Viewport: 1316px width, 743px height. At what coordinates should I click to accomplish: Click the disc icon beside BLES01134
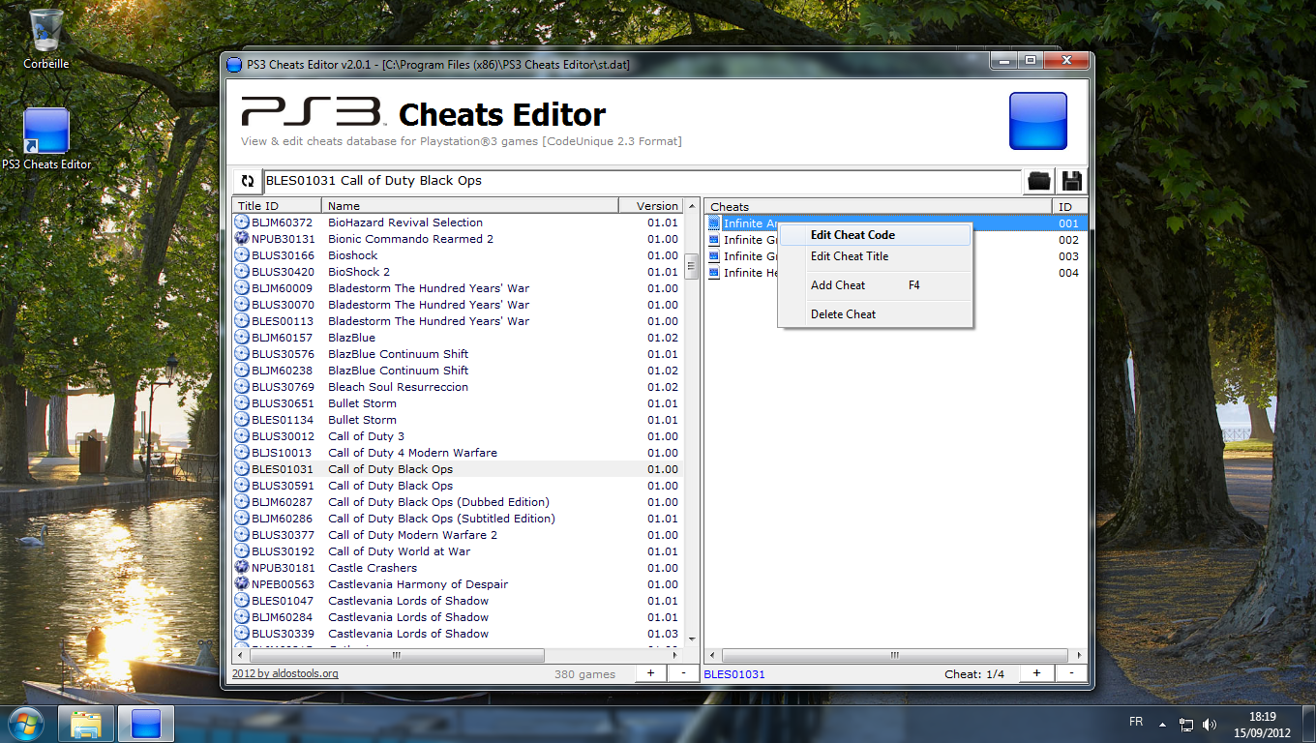[x=242, y=420]
